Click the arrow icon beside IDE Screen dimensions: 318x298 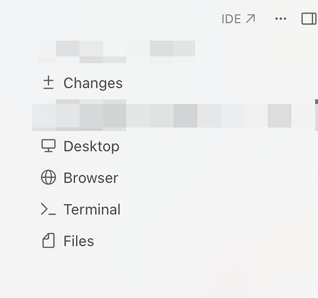click(x=250, y=19)
